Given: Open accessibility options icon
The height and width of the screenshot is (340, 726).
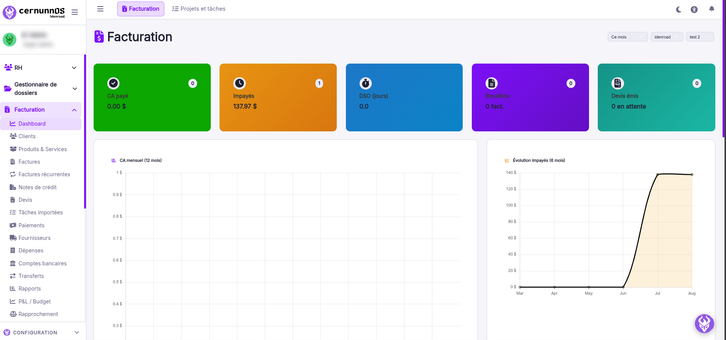Looking at the screenshot, I should tap(694, 10).
